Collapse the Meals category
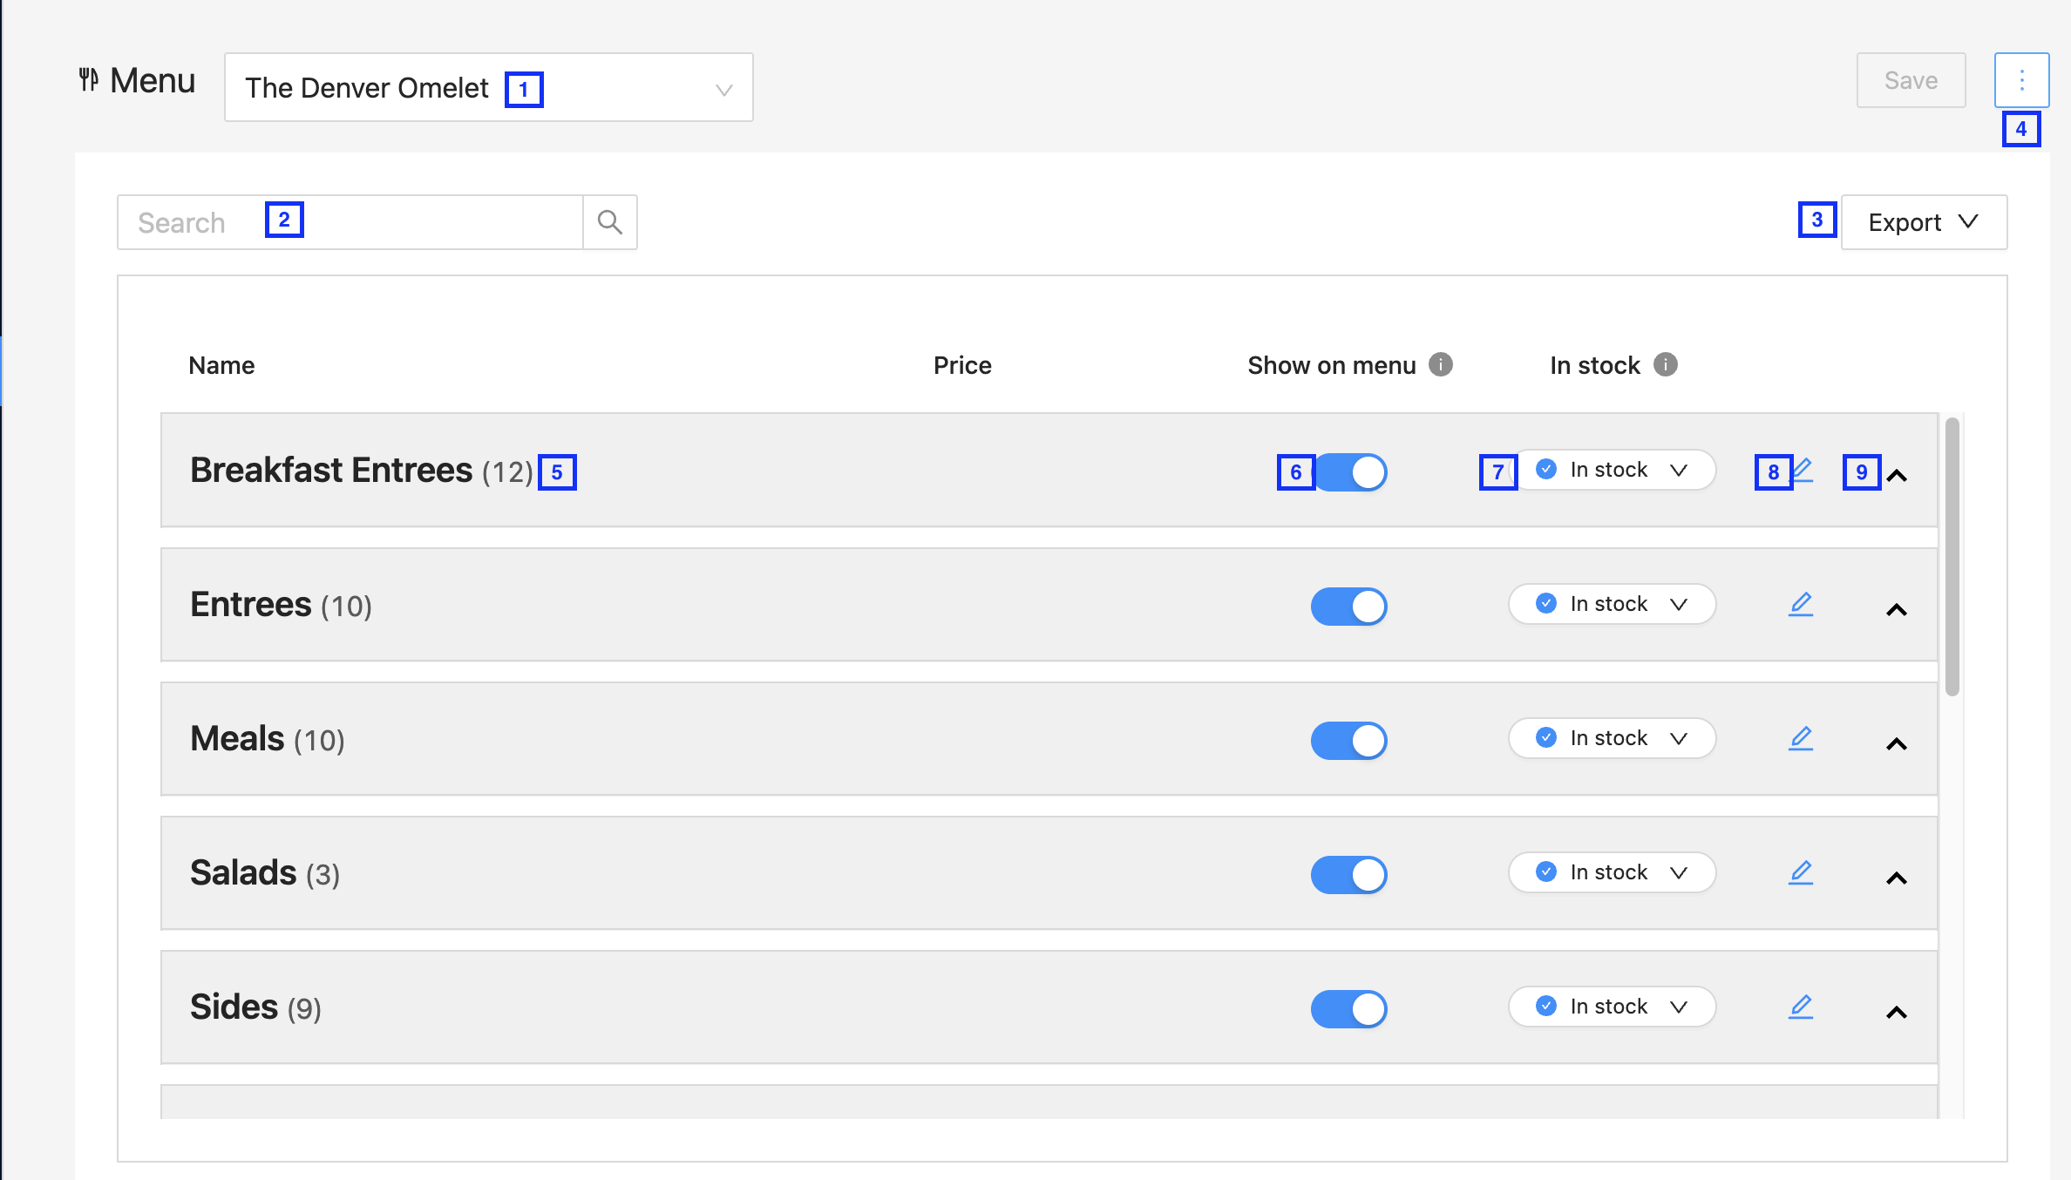Screen dimensions: 2071x1180 point(1897,743)
